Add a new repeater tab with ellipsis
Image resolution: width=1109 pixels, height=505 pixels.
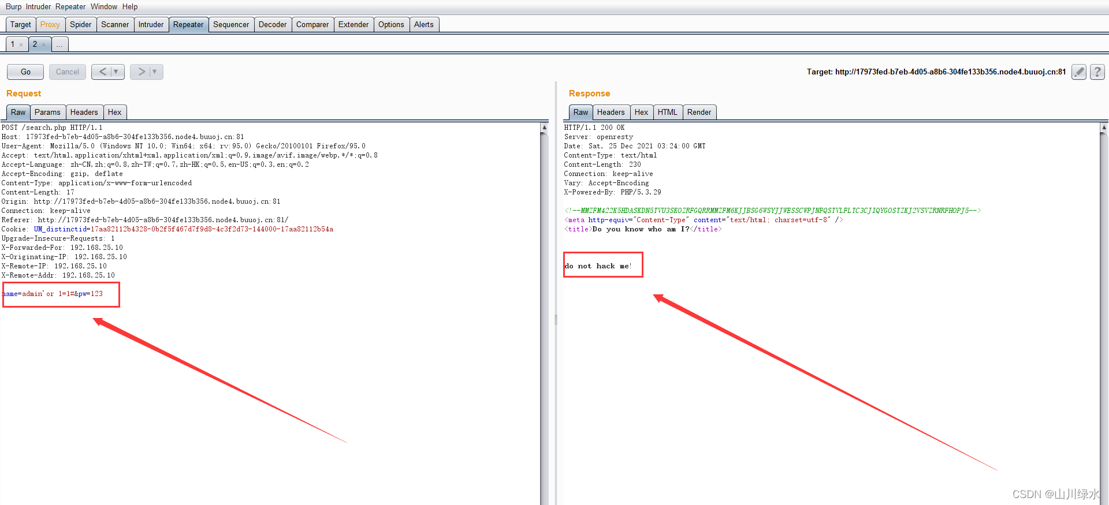point(59,44)
